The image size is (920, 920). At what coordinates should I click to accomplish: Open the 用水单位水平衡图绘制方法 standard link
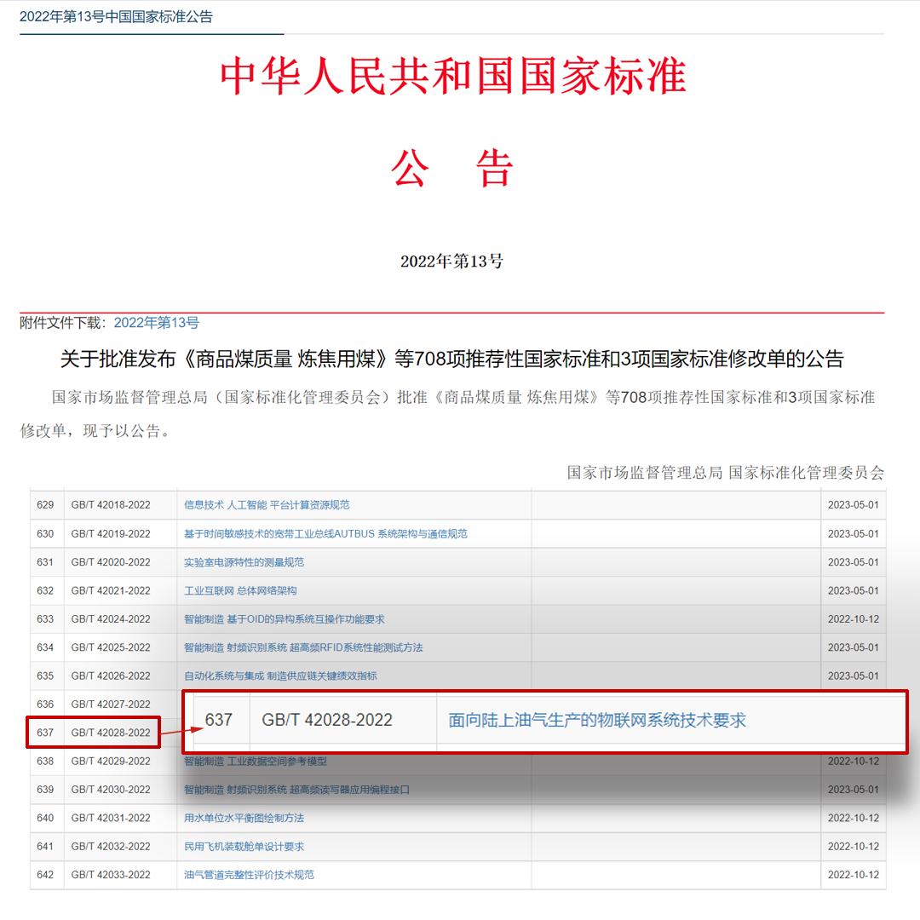click(245, 818)
